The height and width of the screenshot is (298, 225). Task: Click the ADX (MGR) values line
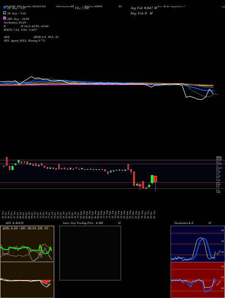[x=31, y=37]
